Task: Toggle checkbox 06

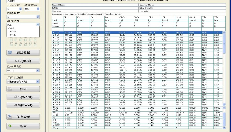Action: [x=35, y=40]
